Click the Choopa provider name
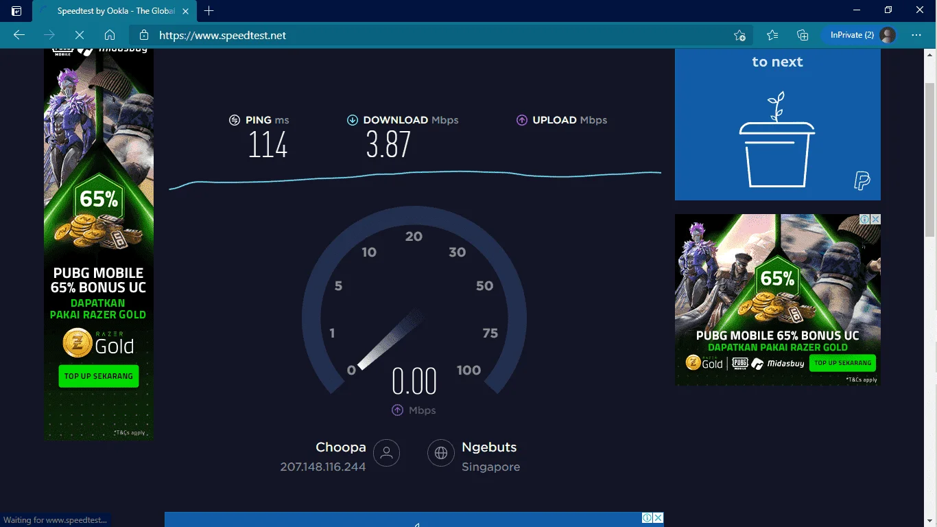The height and width of the screenshot is (527, 937). pos(341,447)
